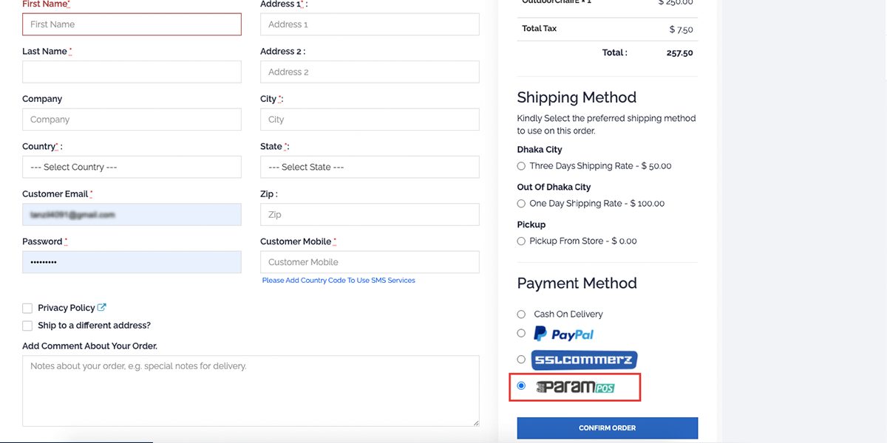Enable Ship to a different address
The height and width of the screenshot is (443, 887).
[27, 326]
